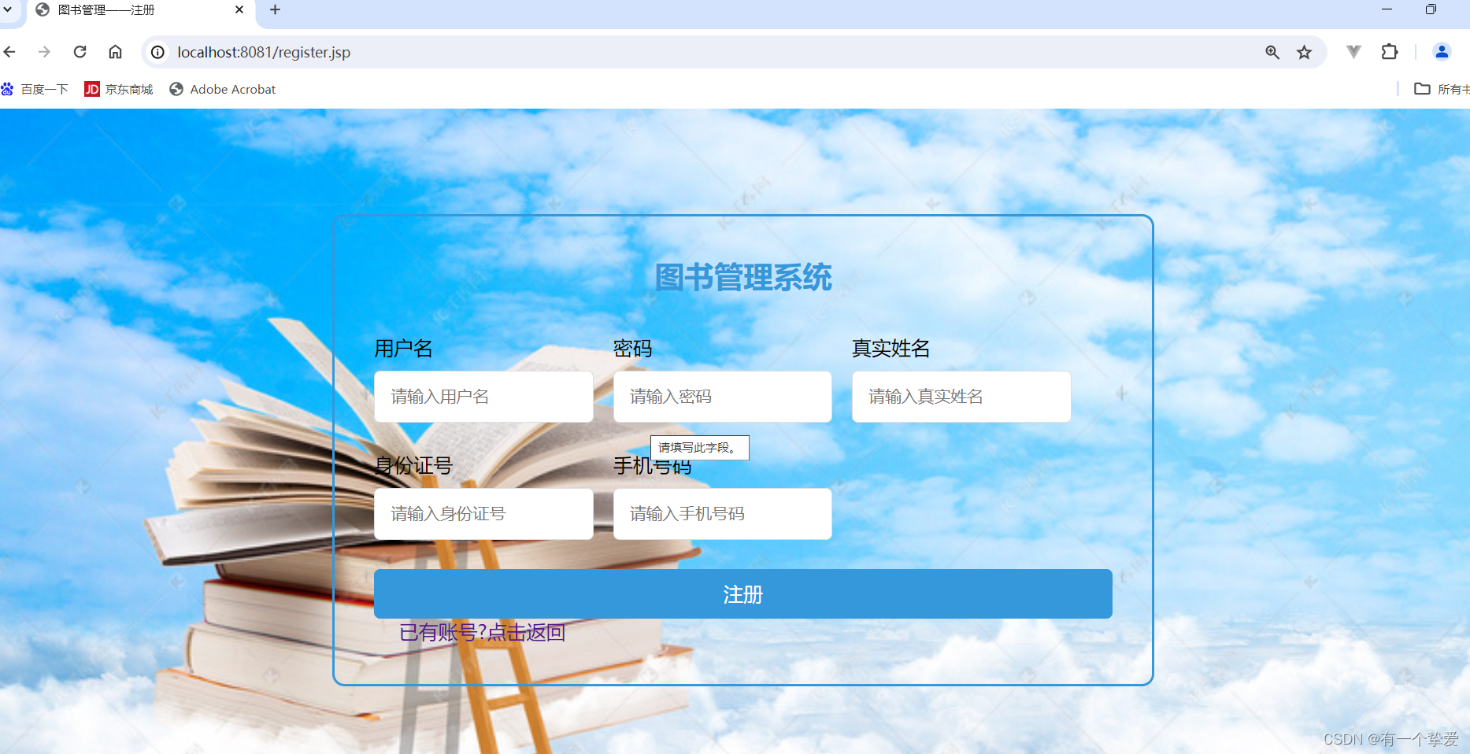Reload the register.jsp page
This screenshot has width=1470, height=754.
[80, 52]
